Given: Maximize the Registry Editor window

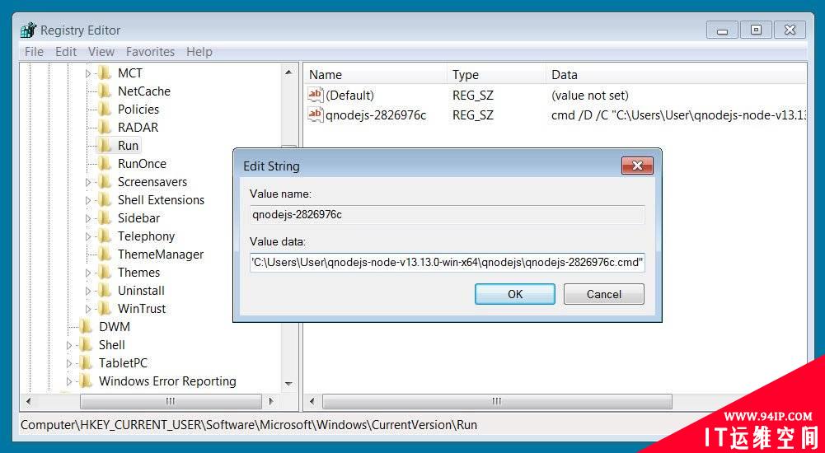Looking at the screenshot, I should click(x=756, y=30).
